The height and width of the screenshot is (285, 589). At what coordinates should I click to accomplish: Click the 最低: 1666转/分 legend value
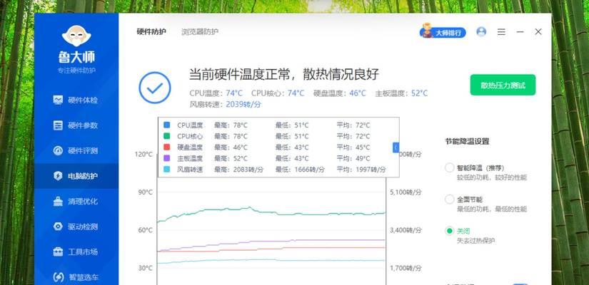[x=300, y=170]
